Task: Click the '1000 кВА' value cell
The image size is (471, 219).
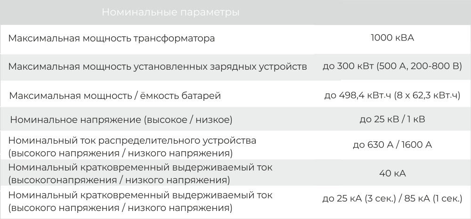Action: [x=392, y=38]
